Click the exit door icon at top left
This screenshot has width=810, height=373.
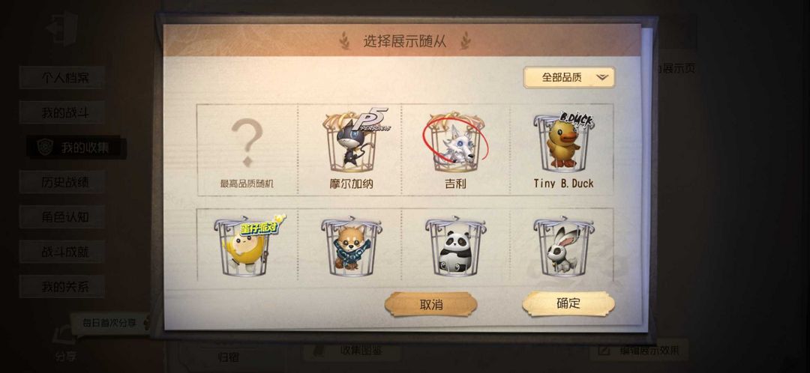62,28
